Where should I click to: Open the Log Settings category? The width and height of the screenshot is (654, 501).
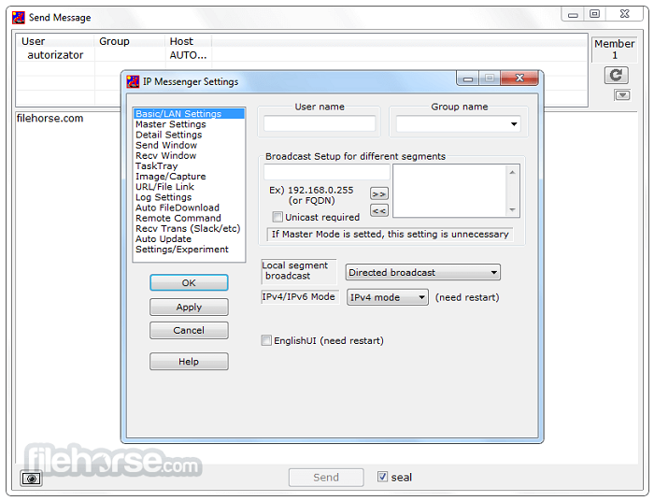[163, 197]
